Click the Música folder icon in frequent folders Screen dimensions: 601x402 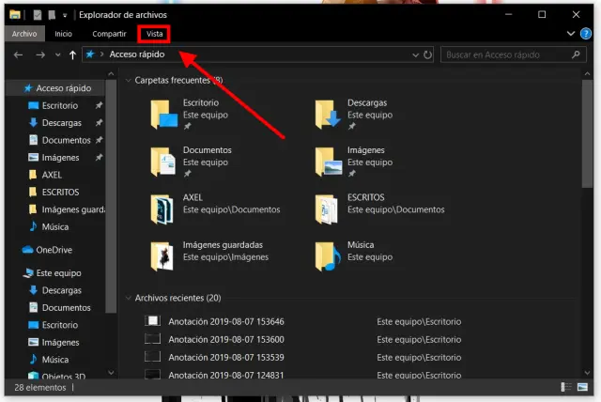(x=328, y=256)
